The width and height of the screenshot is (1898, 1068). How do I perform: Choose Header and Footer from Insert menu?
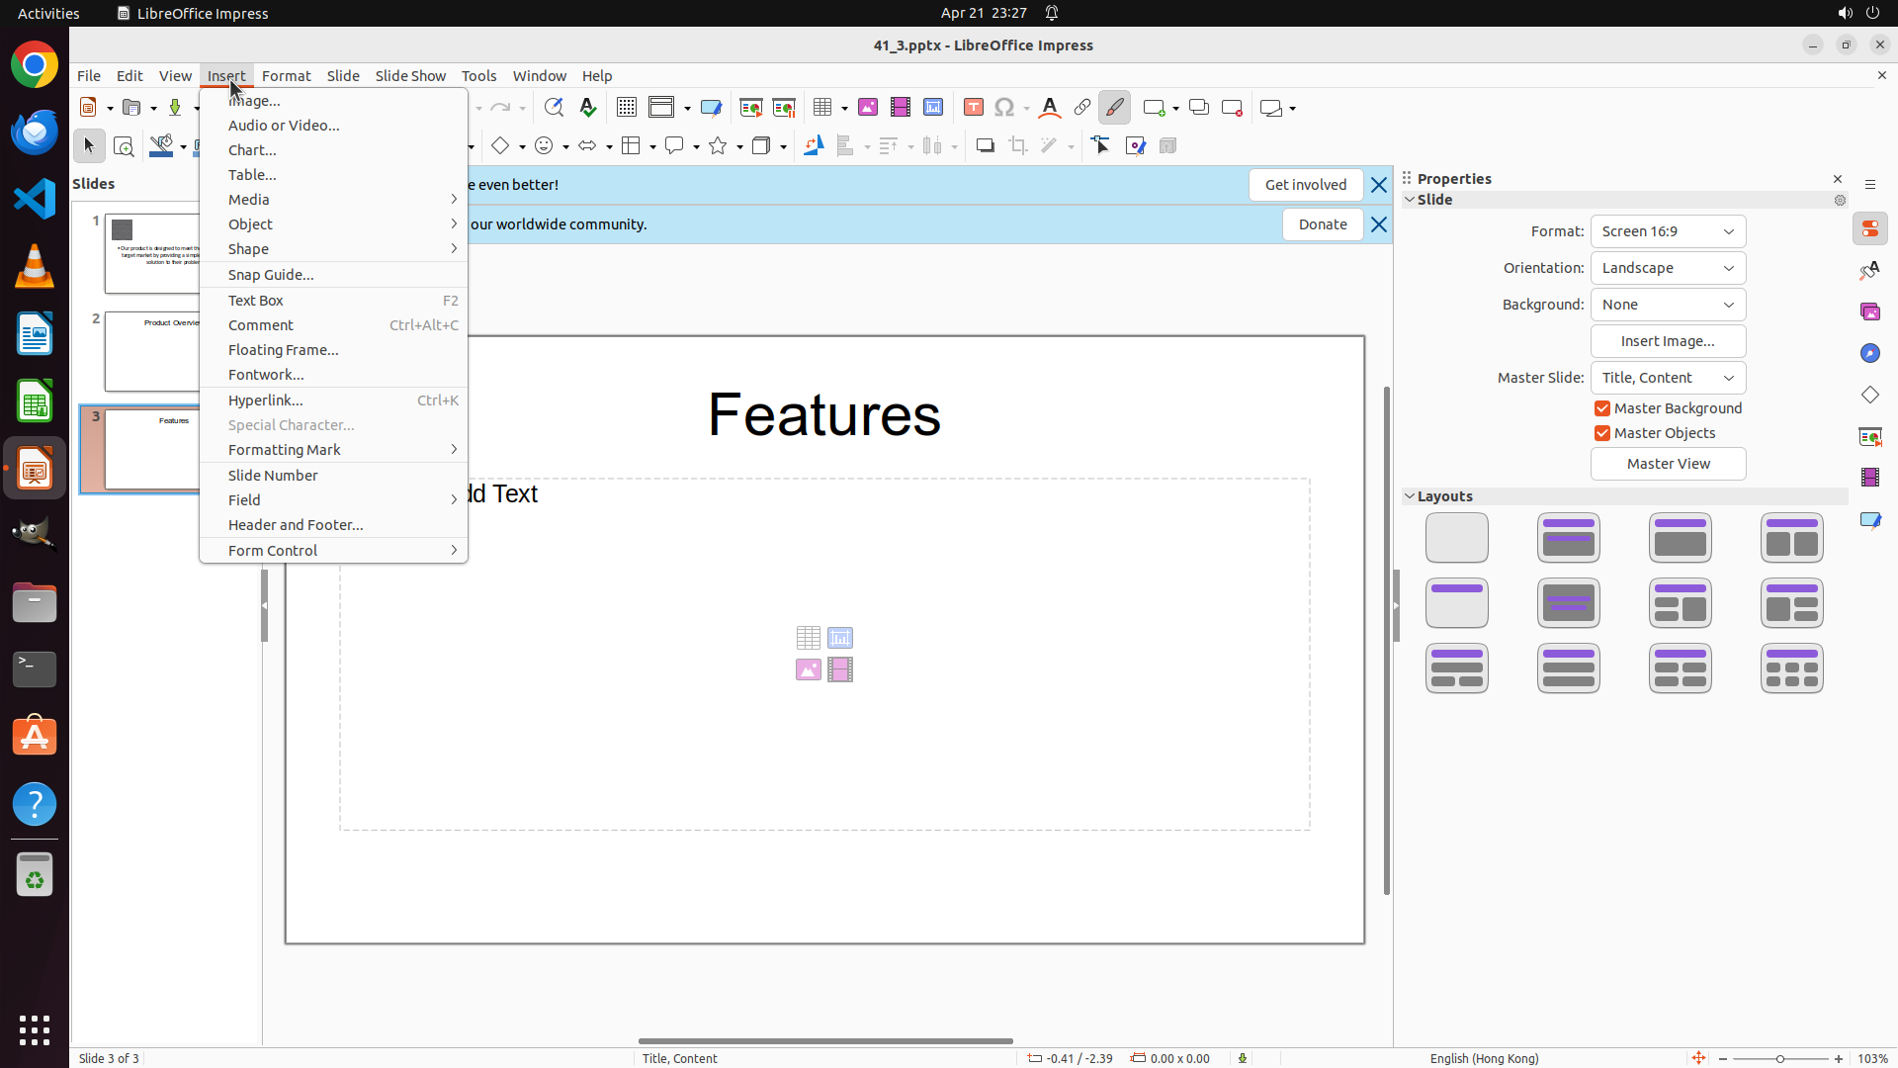[296, 525]
